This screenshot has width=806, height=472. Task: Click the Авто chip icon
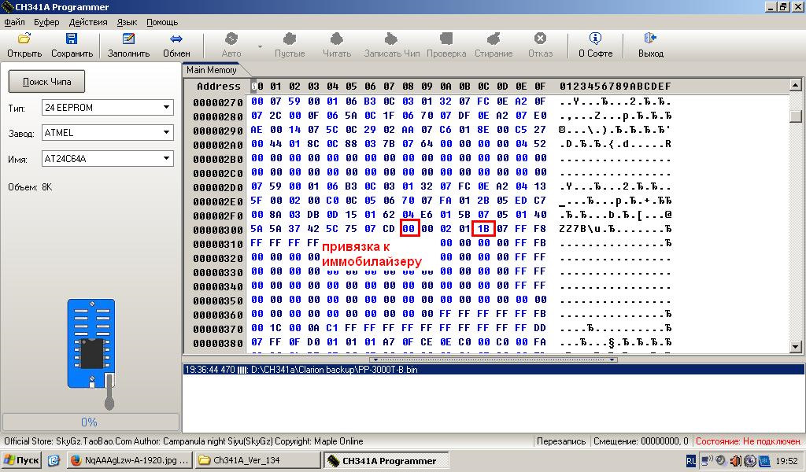(231, 39)
